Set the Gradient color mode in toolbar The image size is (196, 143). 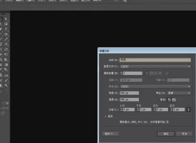point(4,103)
